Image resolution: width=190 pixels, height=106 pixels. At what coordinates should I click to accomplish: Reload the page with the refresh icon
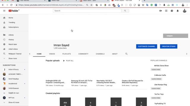point(11,5)
